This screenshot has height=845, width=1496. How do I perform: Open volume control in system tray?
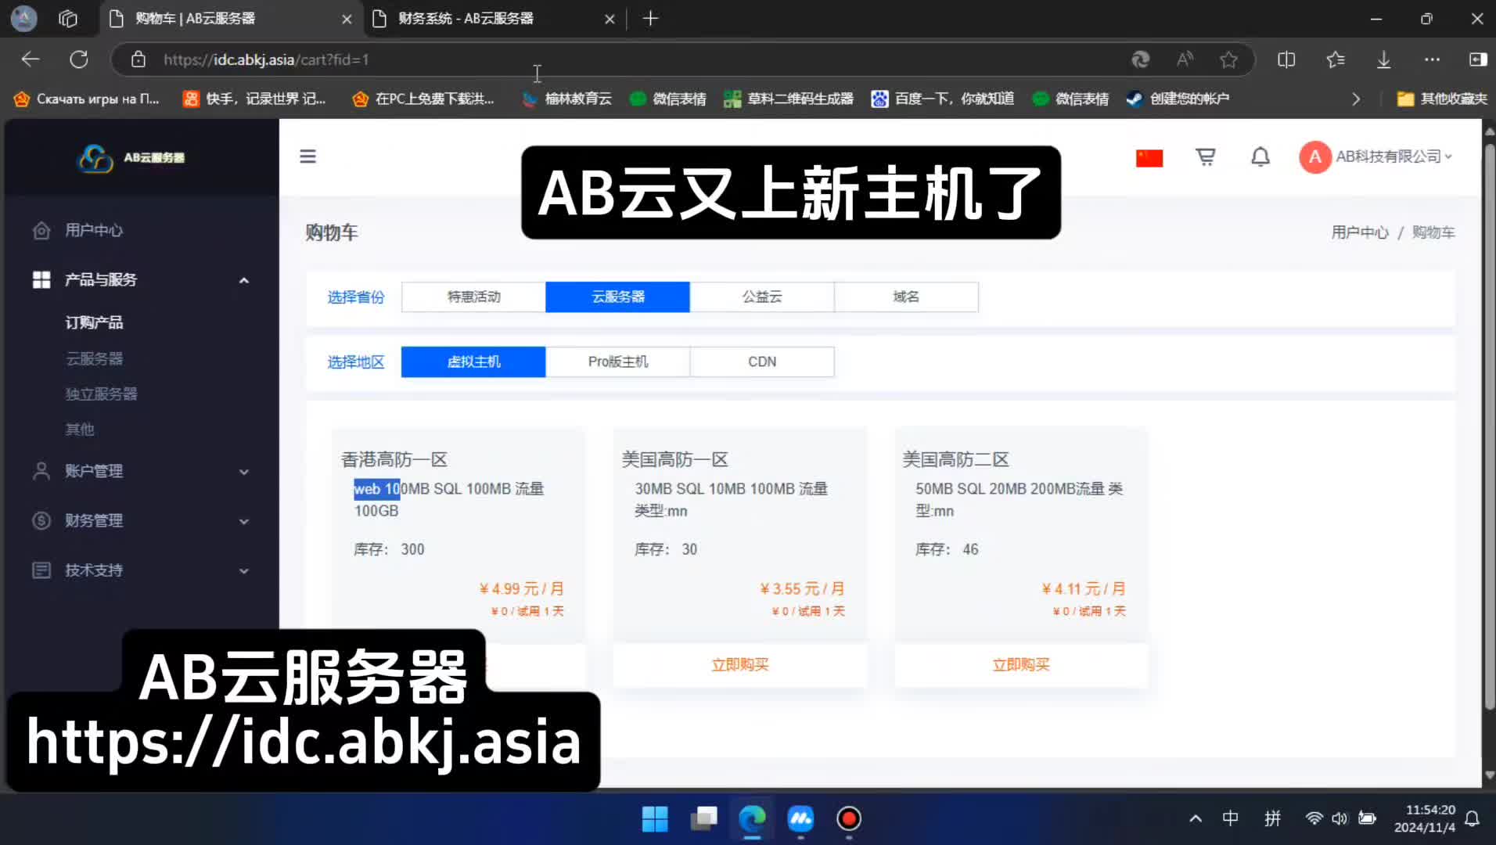pyautogui.click(x=1340, y=819)
